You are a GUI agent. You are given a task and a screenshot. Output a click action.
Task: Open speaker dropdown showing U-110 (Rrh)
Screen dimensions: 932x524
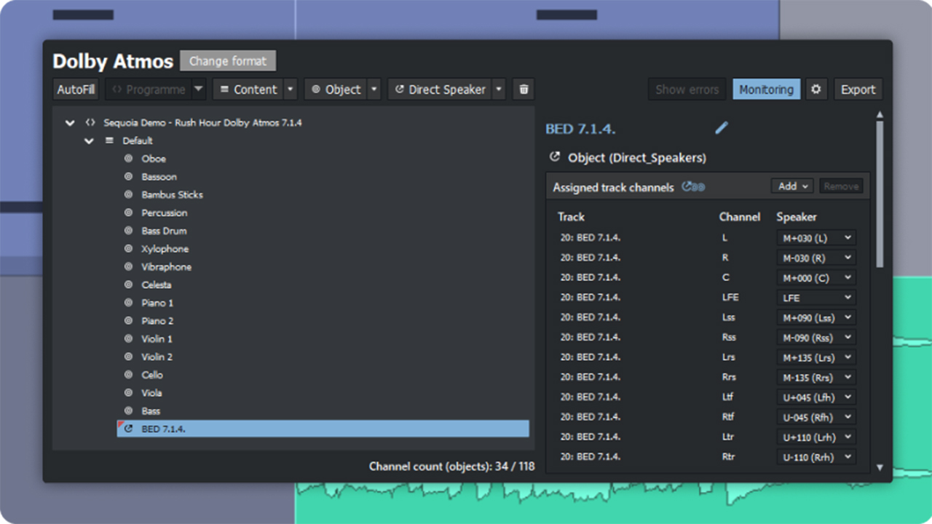816,457
